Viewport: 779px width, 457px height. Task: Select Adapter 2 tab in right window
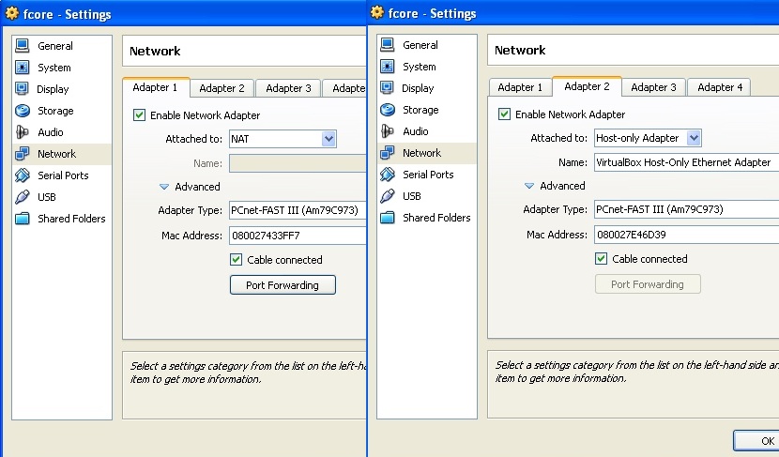(x=587, y=86)
